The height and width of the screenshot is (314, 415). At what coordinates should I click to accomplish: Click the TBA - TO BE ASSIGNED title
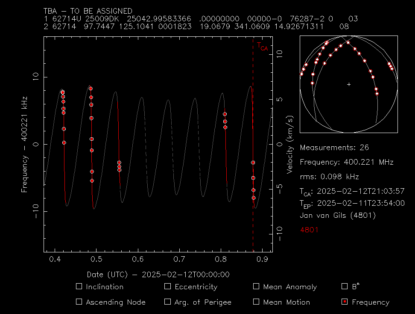[88, 11]
